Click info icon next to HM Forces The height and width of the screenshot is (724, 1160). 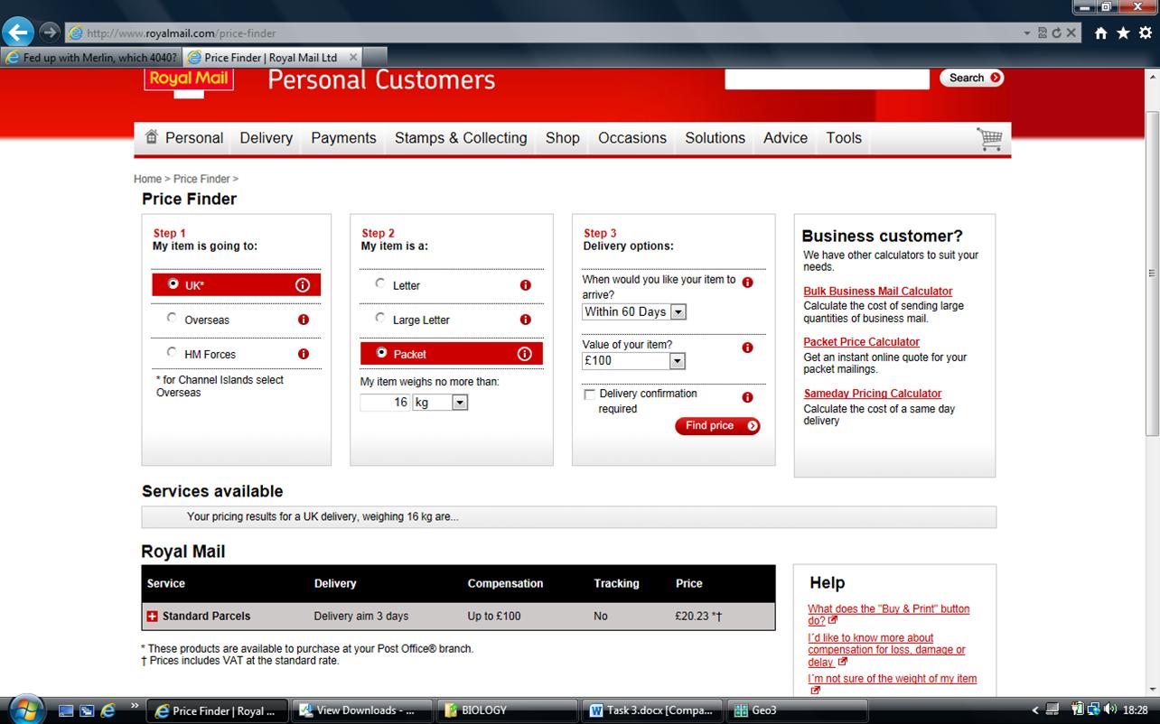[x=304, y=354]
